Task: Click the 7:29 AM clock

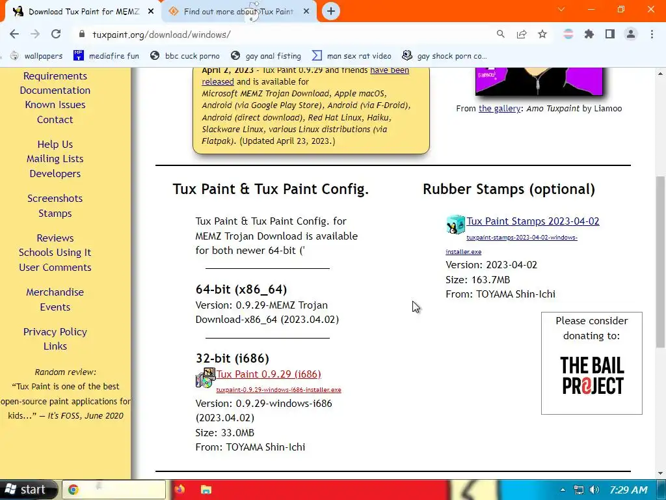Action: 629,490
